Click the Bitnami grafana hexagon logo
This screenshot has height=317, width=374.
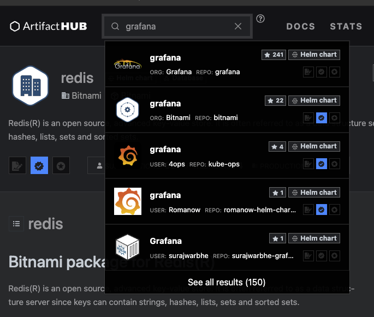point(128,110)
